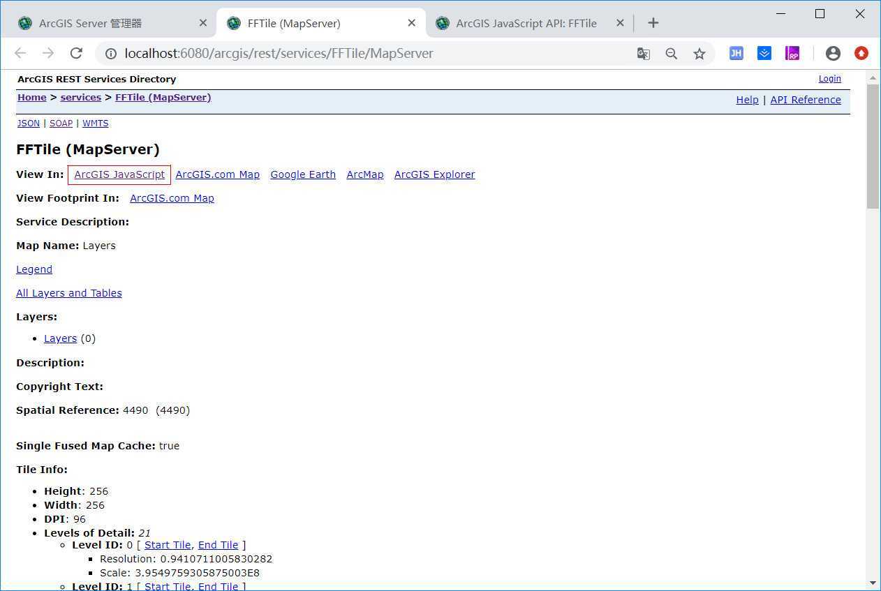Image resolution: width=881 pixels, height=591 pixels.
Task: Click the scrollbar up arrow
Action: [873, 76]
